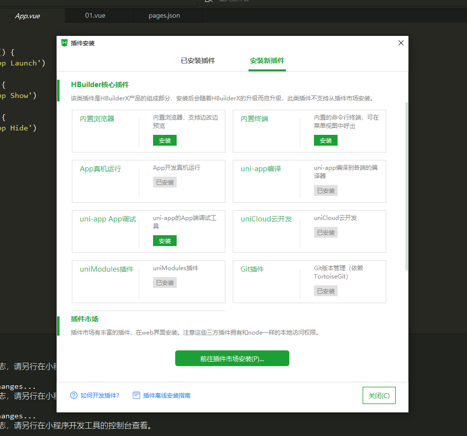The image size is (467, 436).
Task: Click the HBuilder logo icon in dialog title
Action: click(64, 43)
